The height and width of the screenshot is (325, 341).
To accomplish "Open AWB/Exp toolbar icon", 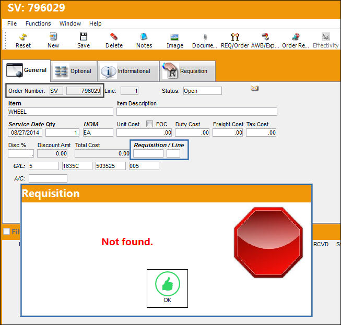I will pyautogui.click(x=265, y=37).
